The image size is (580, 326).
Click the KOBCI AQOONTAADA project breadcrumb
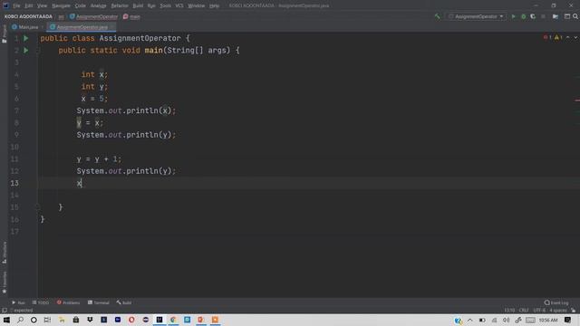pyautogui.click(x=28, y=16)
